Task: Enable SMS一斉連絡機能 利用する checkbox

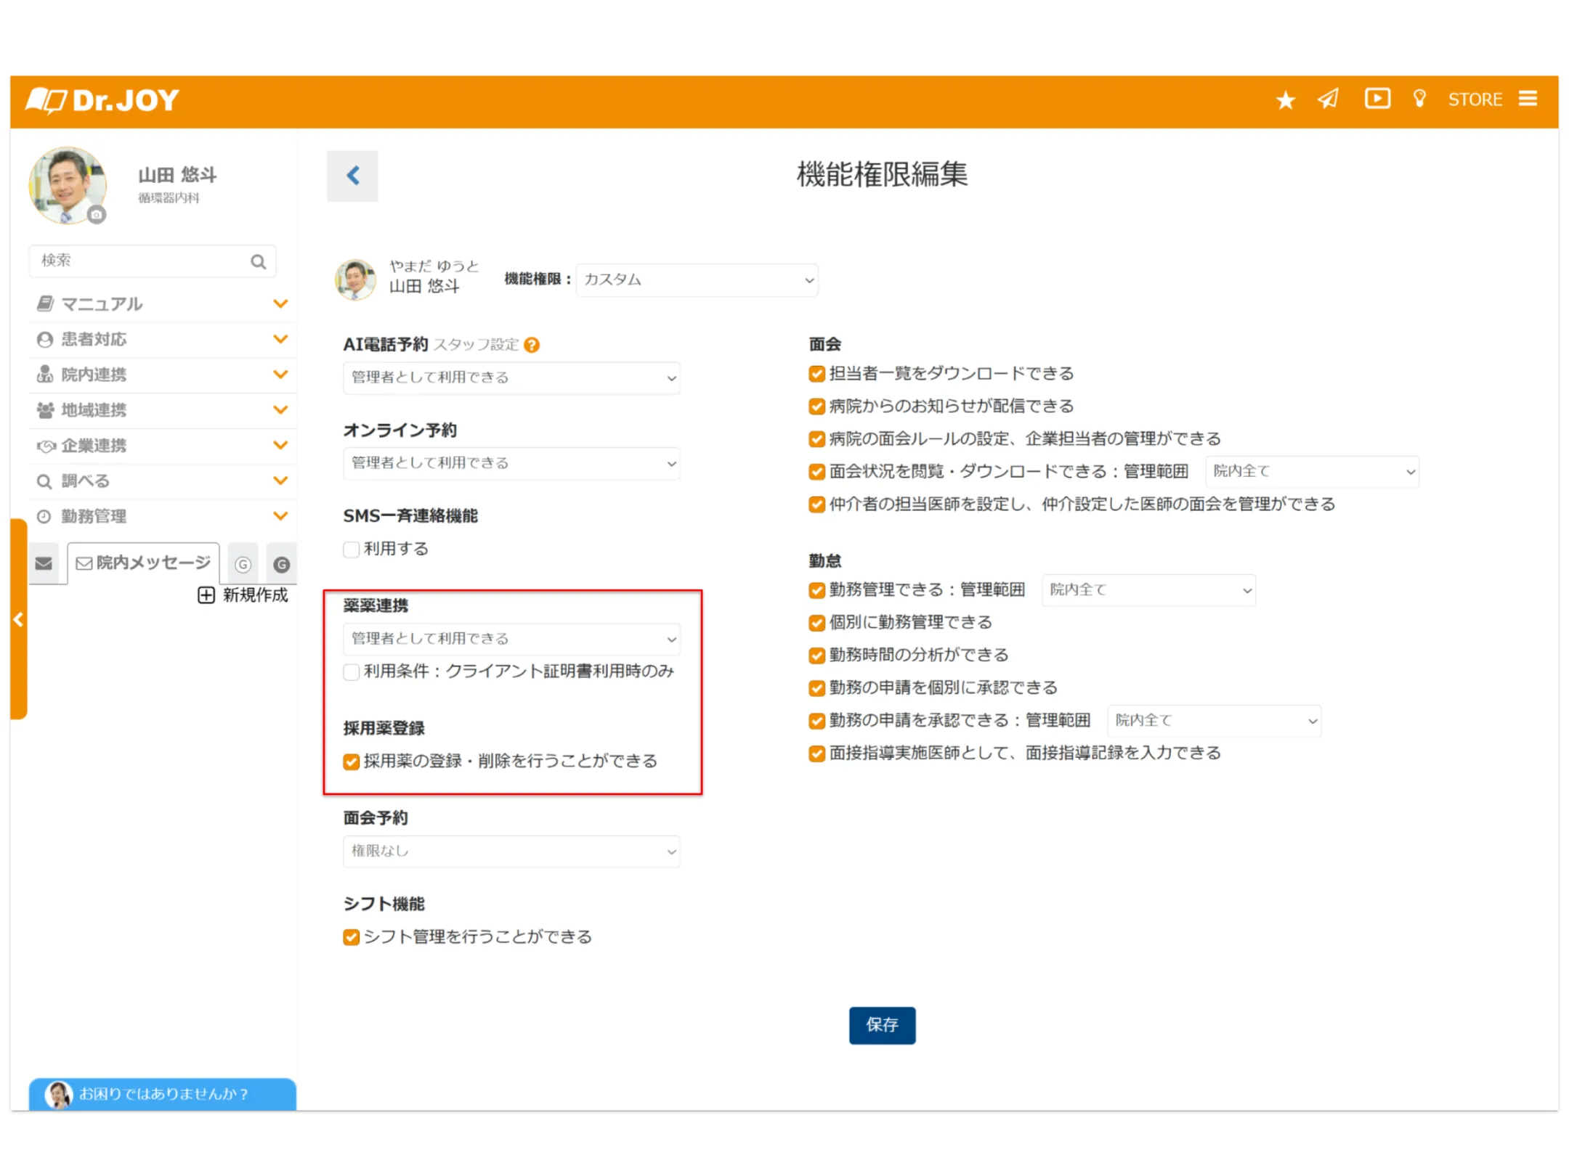Action: 352,550
